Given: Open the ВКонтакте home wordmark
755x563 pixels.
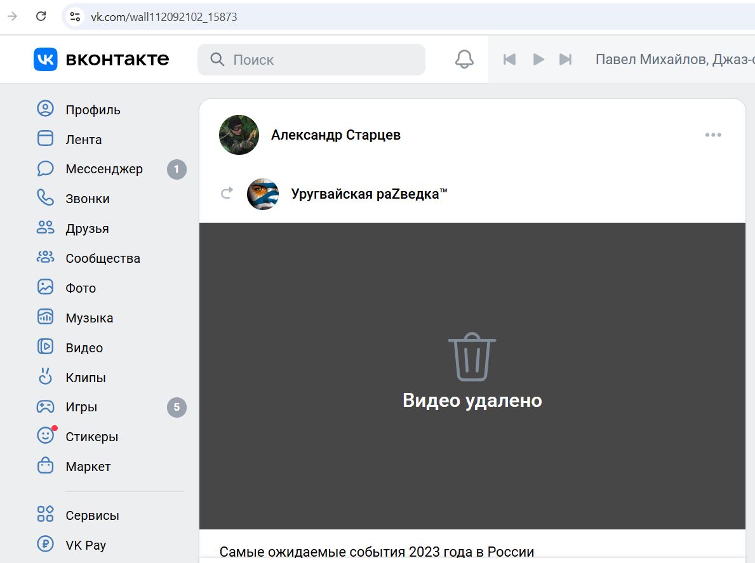Looking at the screenshot, I should click(x=117, y=59).
